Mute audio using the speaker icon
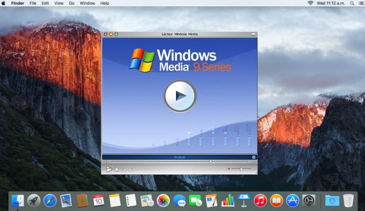This screenshot has height=211, width=365. tap(229, 169)
